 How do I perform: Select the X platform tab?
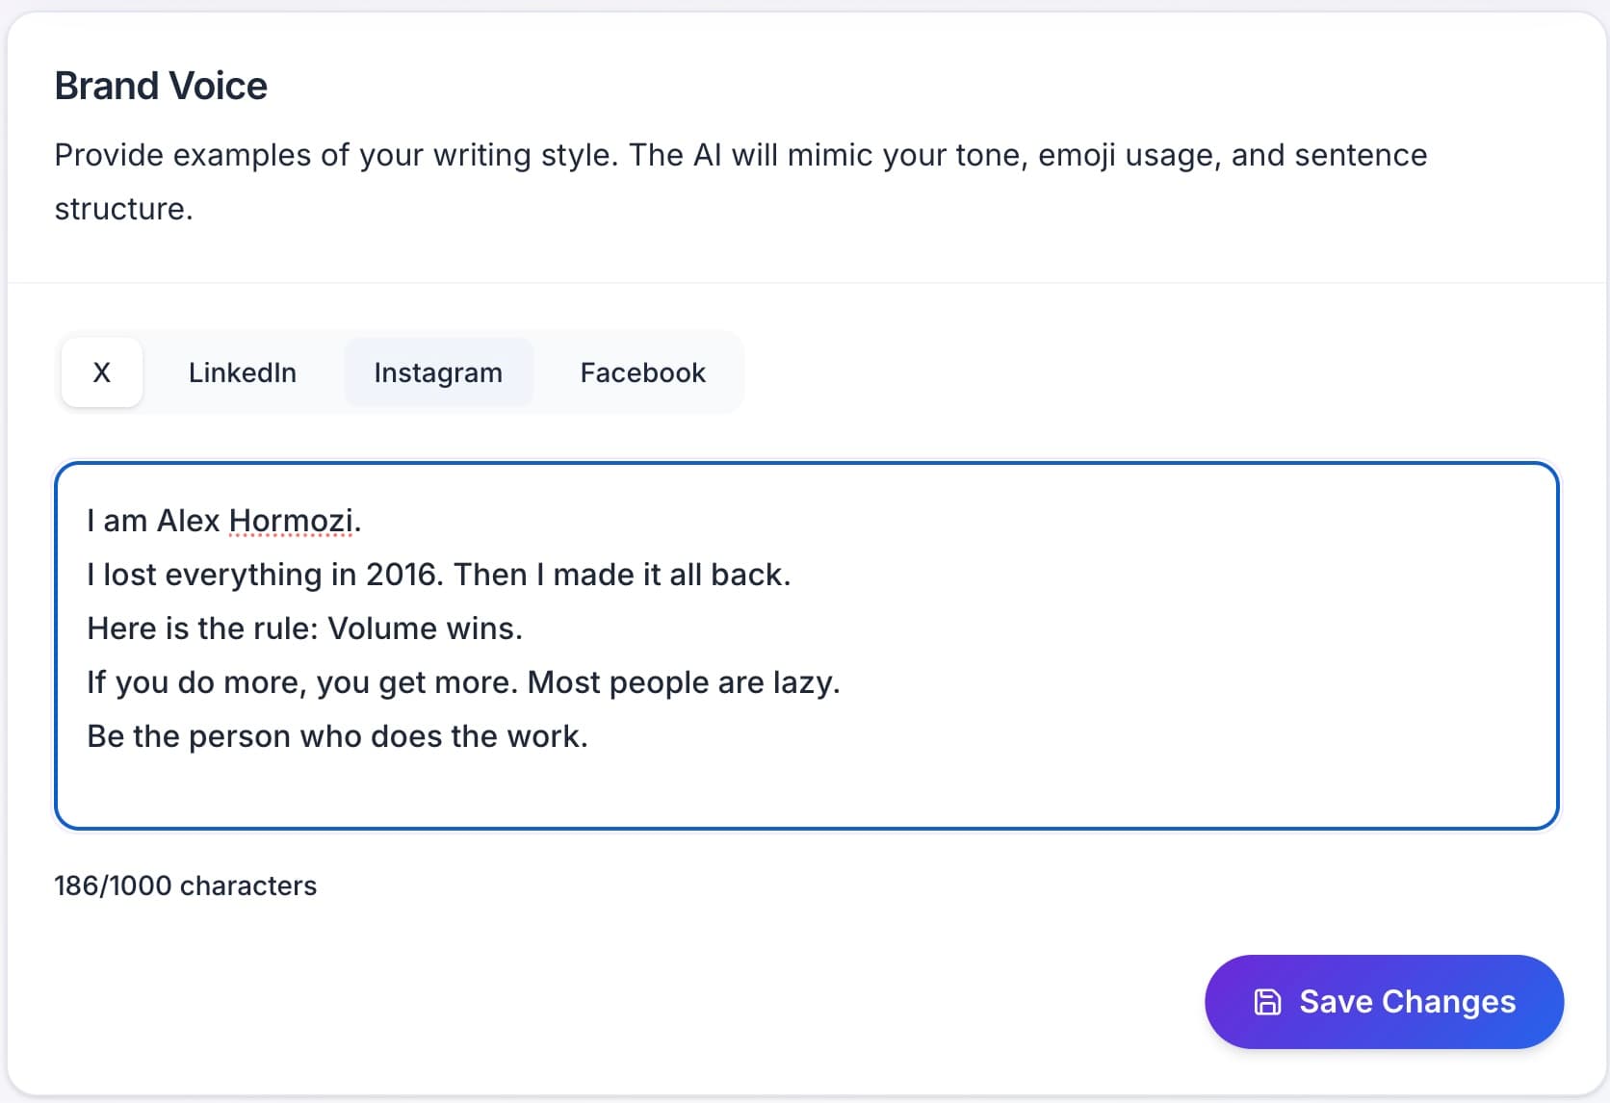[101, 373]
